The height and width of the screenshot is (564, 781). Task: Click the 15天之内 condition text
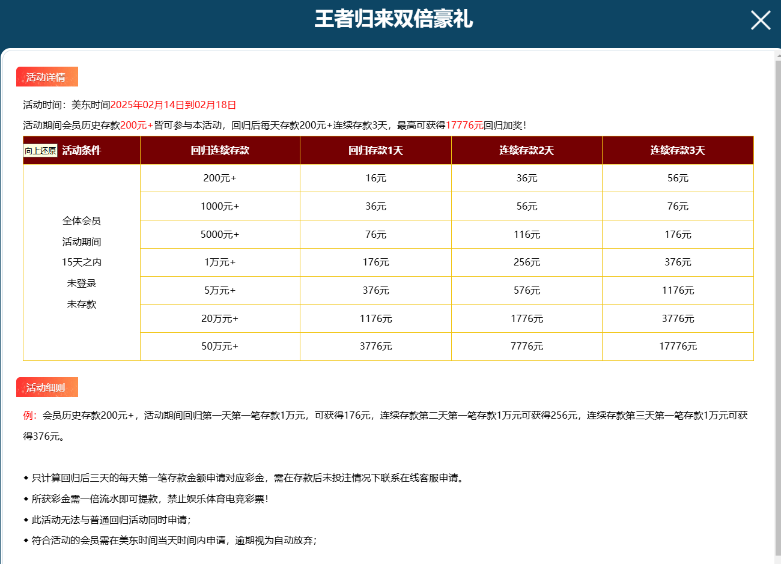82,262
